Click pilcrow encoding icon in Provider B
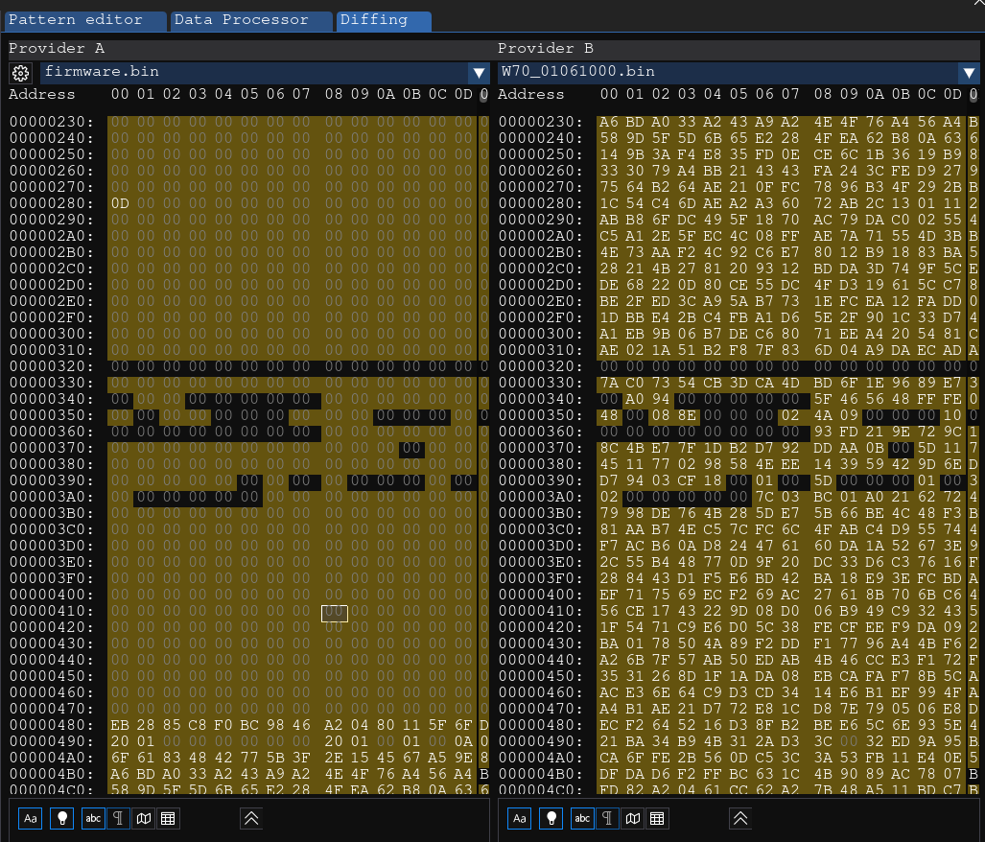Screen dimensions: 985x842 click(607, 818)
